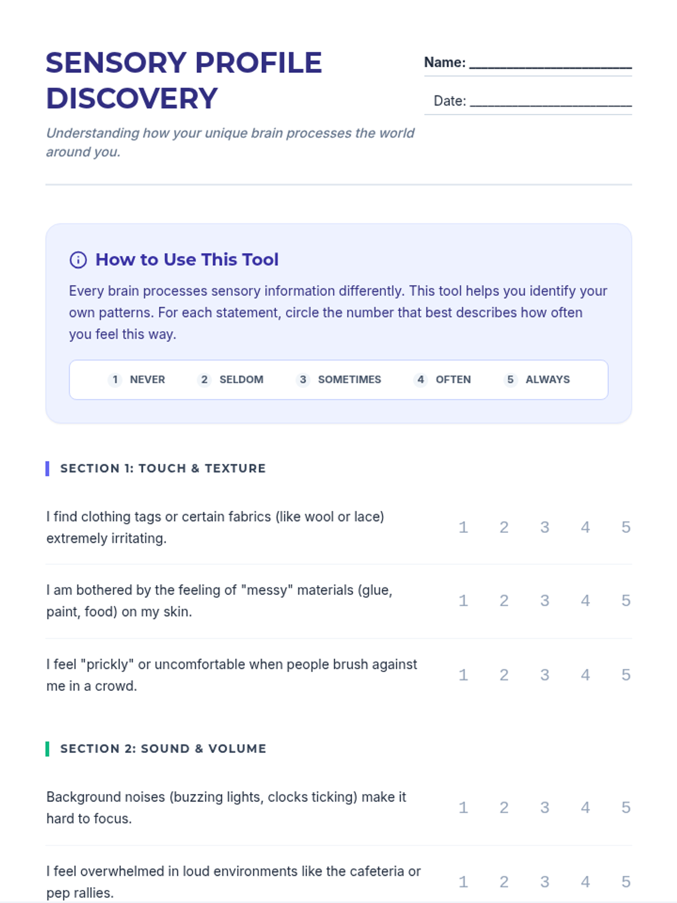
Task: Click the Section 2: Sound & Volume heading
Action: click(x=163, y=749)
